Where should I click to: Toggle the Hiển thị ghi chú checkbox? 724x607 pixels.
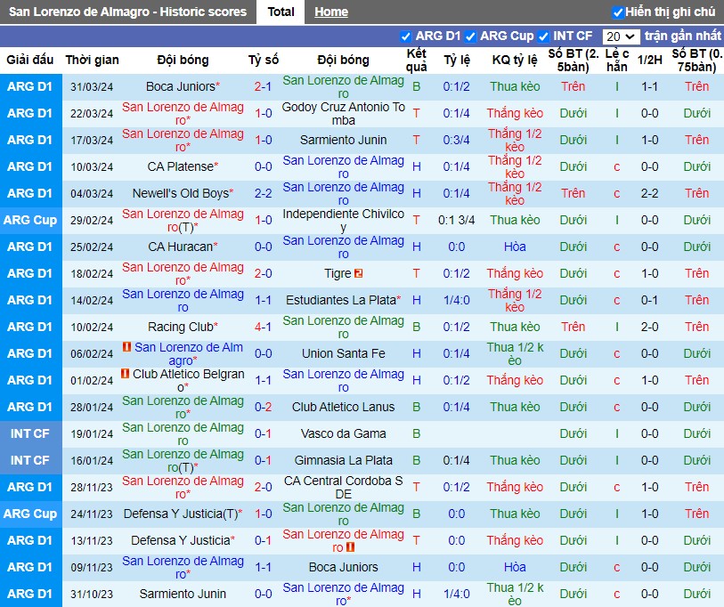pos(617,12)
